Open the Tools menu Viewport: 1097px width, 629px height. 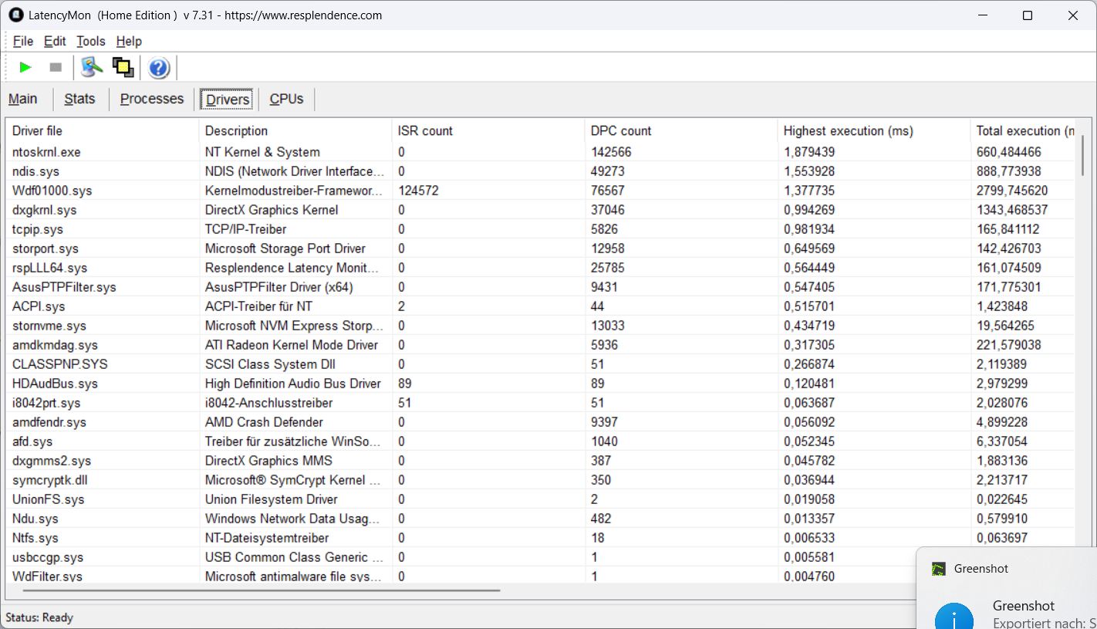click(x=91, y=41)
